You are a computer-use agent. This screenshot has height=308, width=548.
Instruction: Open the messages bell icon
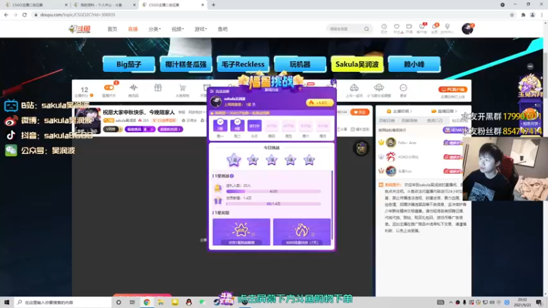[434, 27]
